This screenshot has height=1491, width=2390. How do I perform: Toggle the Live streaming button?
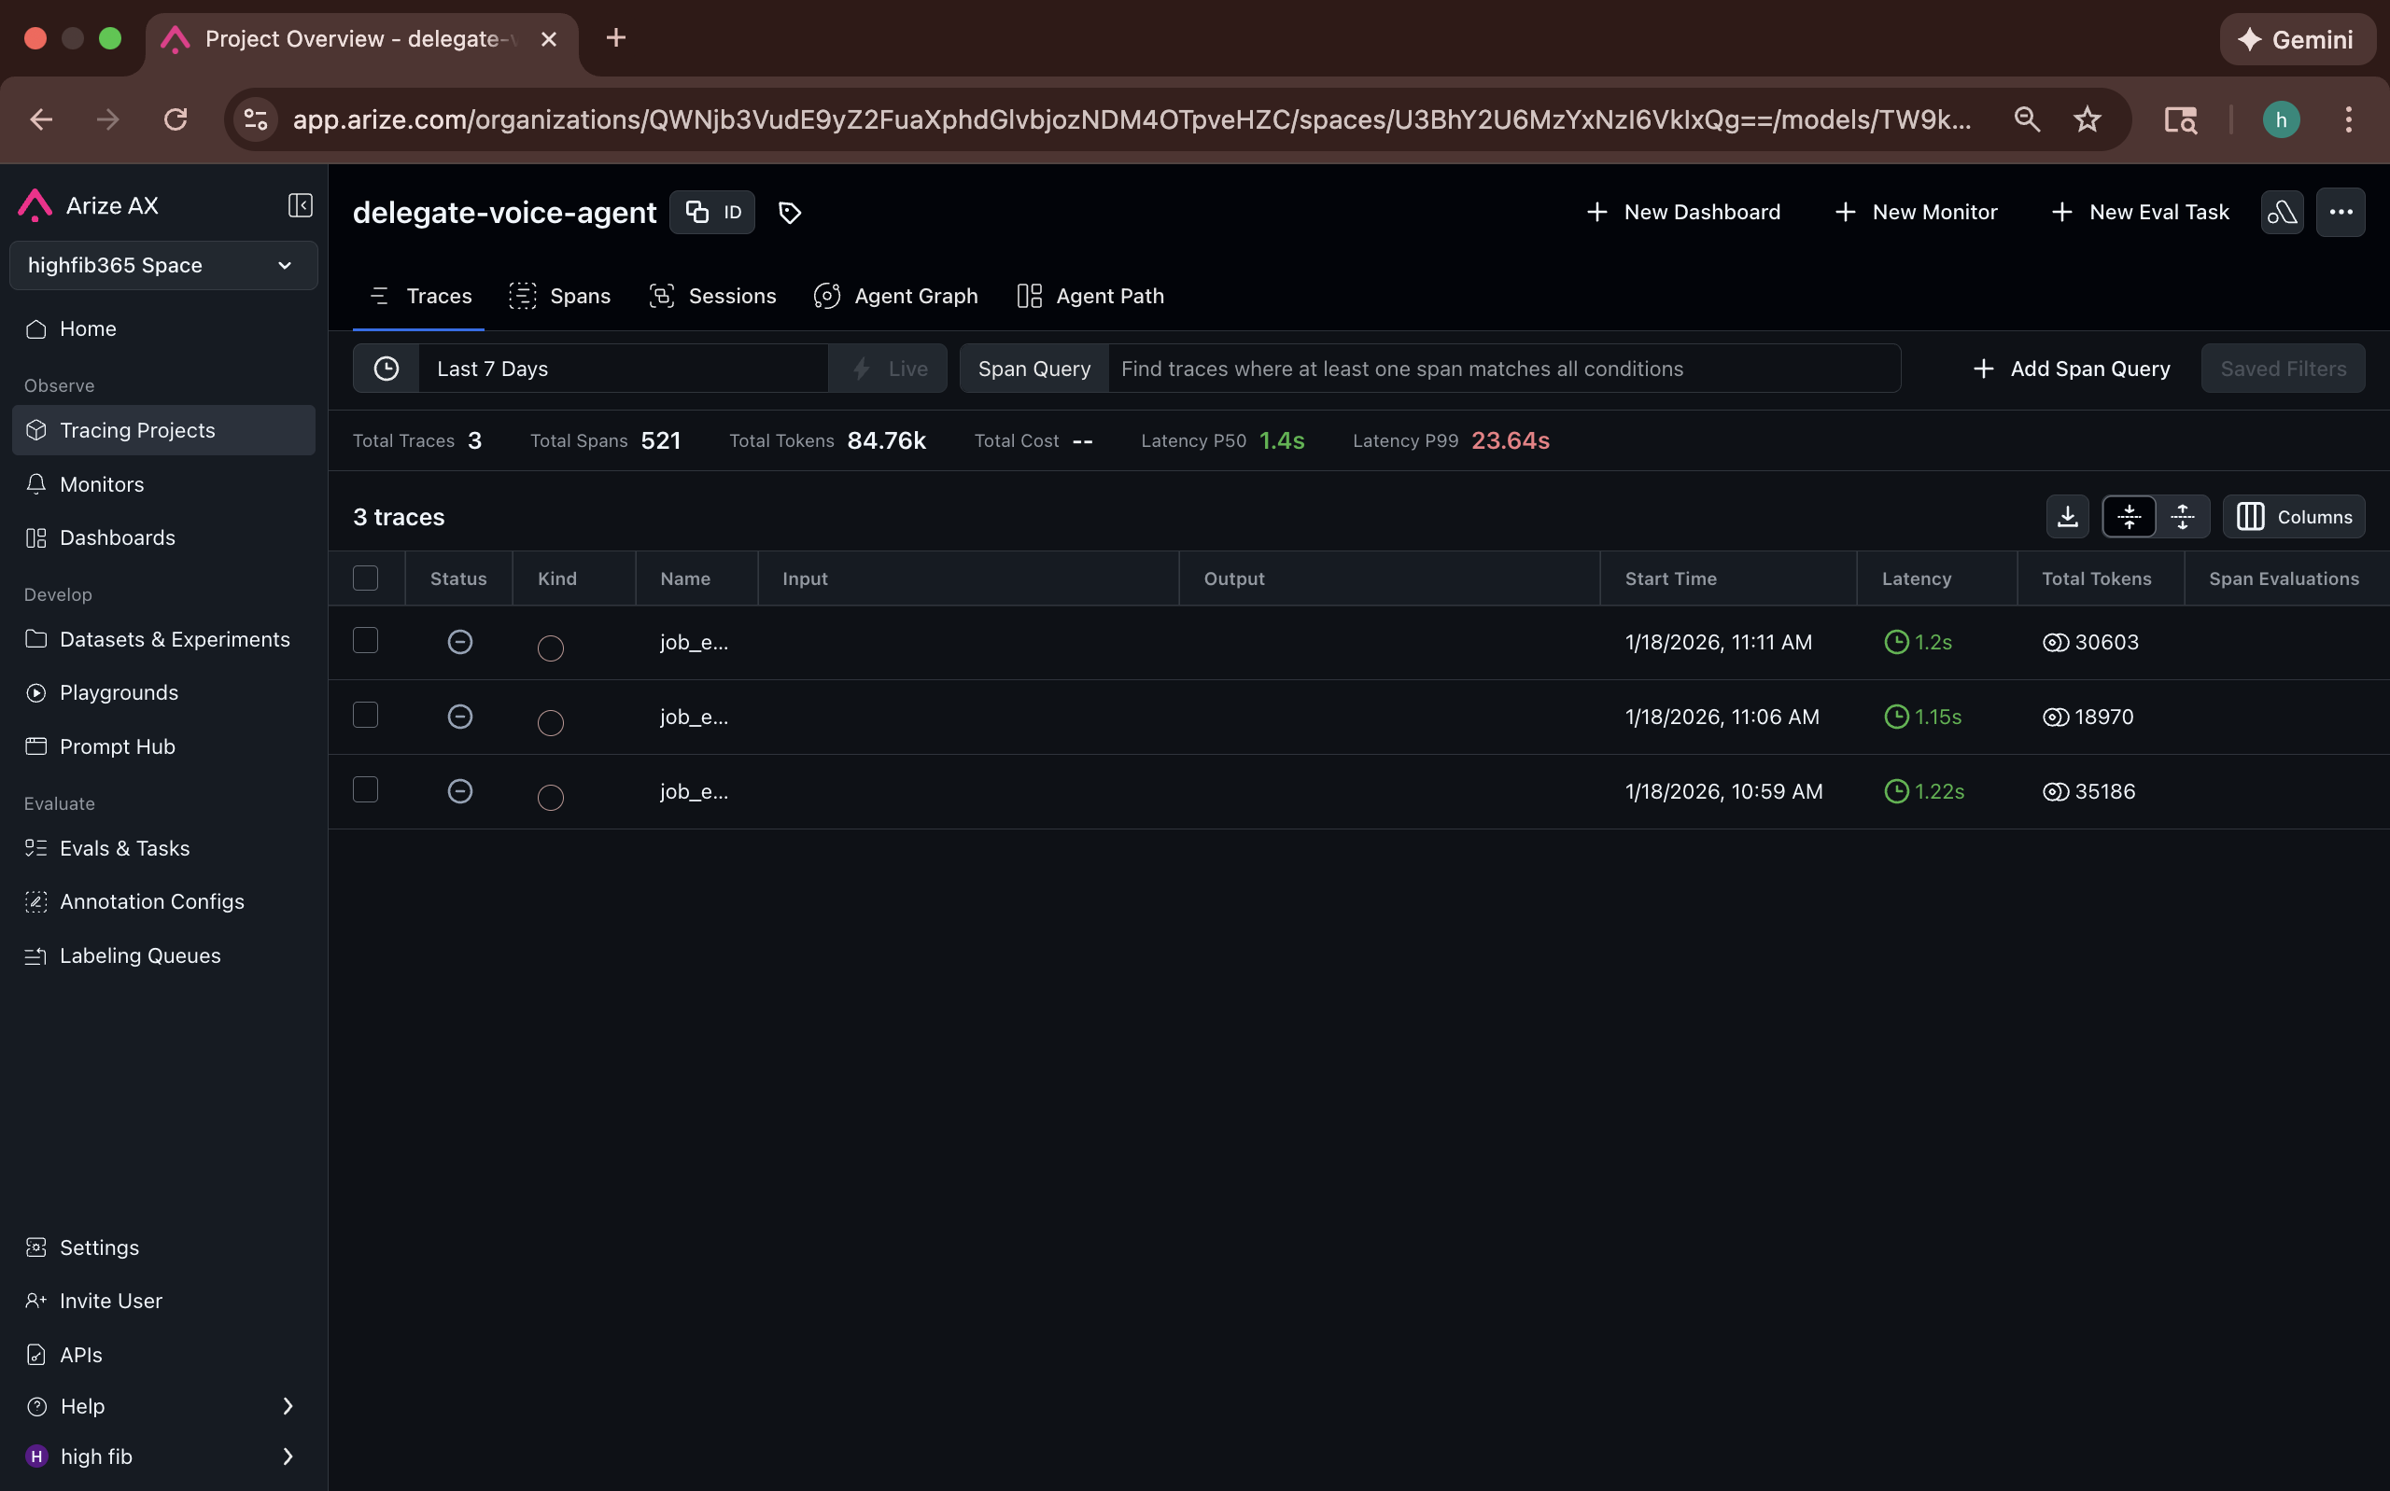(x=888, y=369)
